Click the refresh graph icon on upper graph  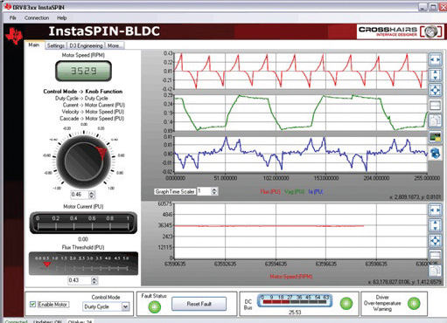coord(435,152)
